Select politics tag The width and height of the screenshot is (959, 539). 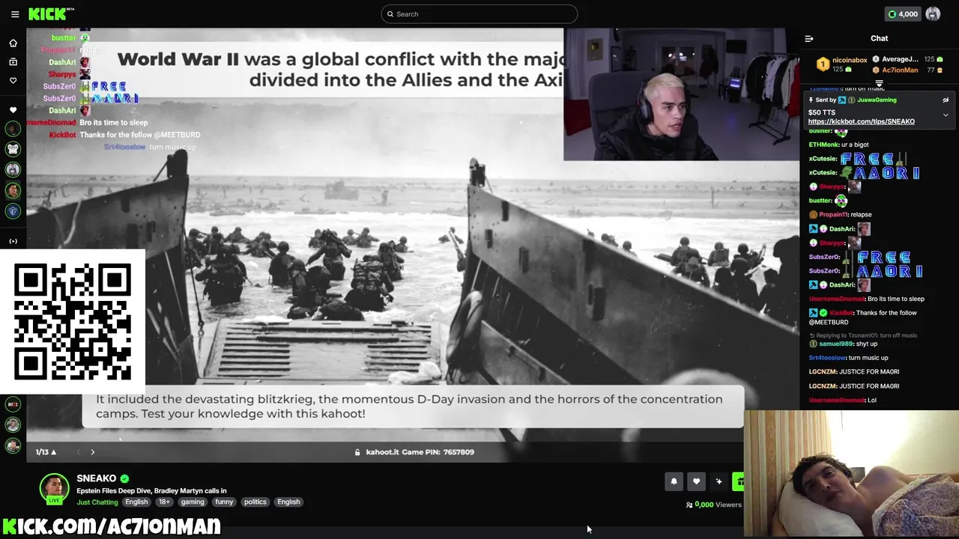point(255,502)
